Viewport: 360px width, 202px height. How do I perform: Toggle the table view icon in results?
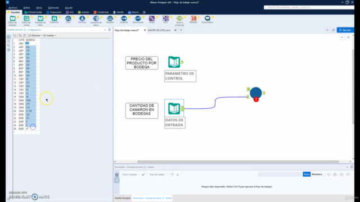(117, 175)
